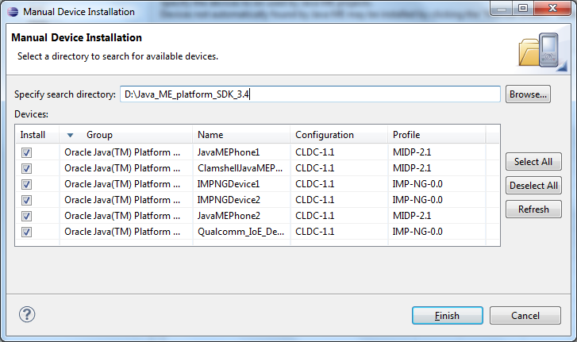577x342 pixels.
Task: Toggle install checkbox for ClamshellJavaMEP device
Action: (x=27, y=168)
